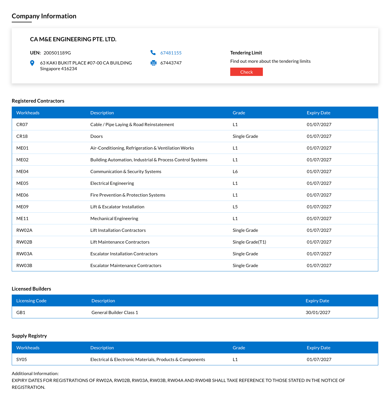Viewport: 388px width, 396px height.
Task: Click the phone icon beside 67481155
Action: [153, 53]
